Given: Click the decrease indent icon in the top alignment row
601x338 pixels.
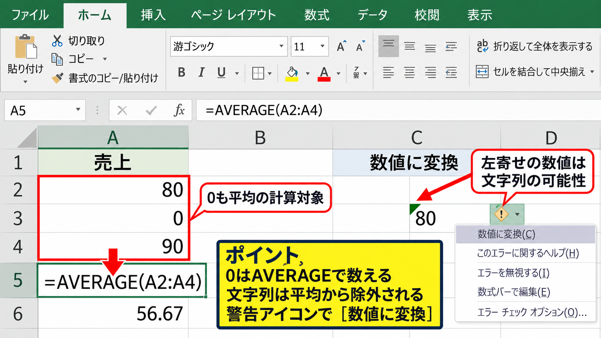Looking at the screenshot, I should pyautogui.click(x=451, y=46).
